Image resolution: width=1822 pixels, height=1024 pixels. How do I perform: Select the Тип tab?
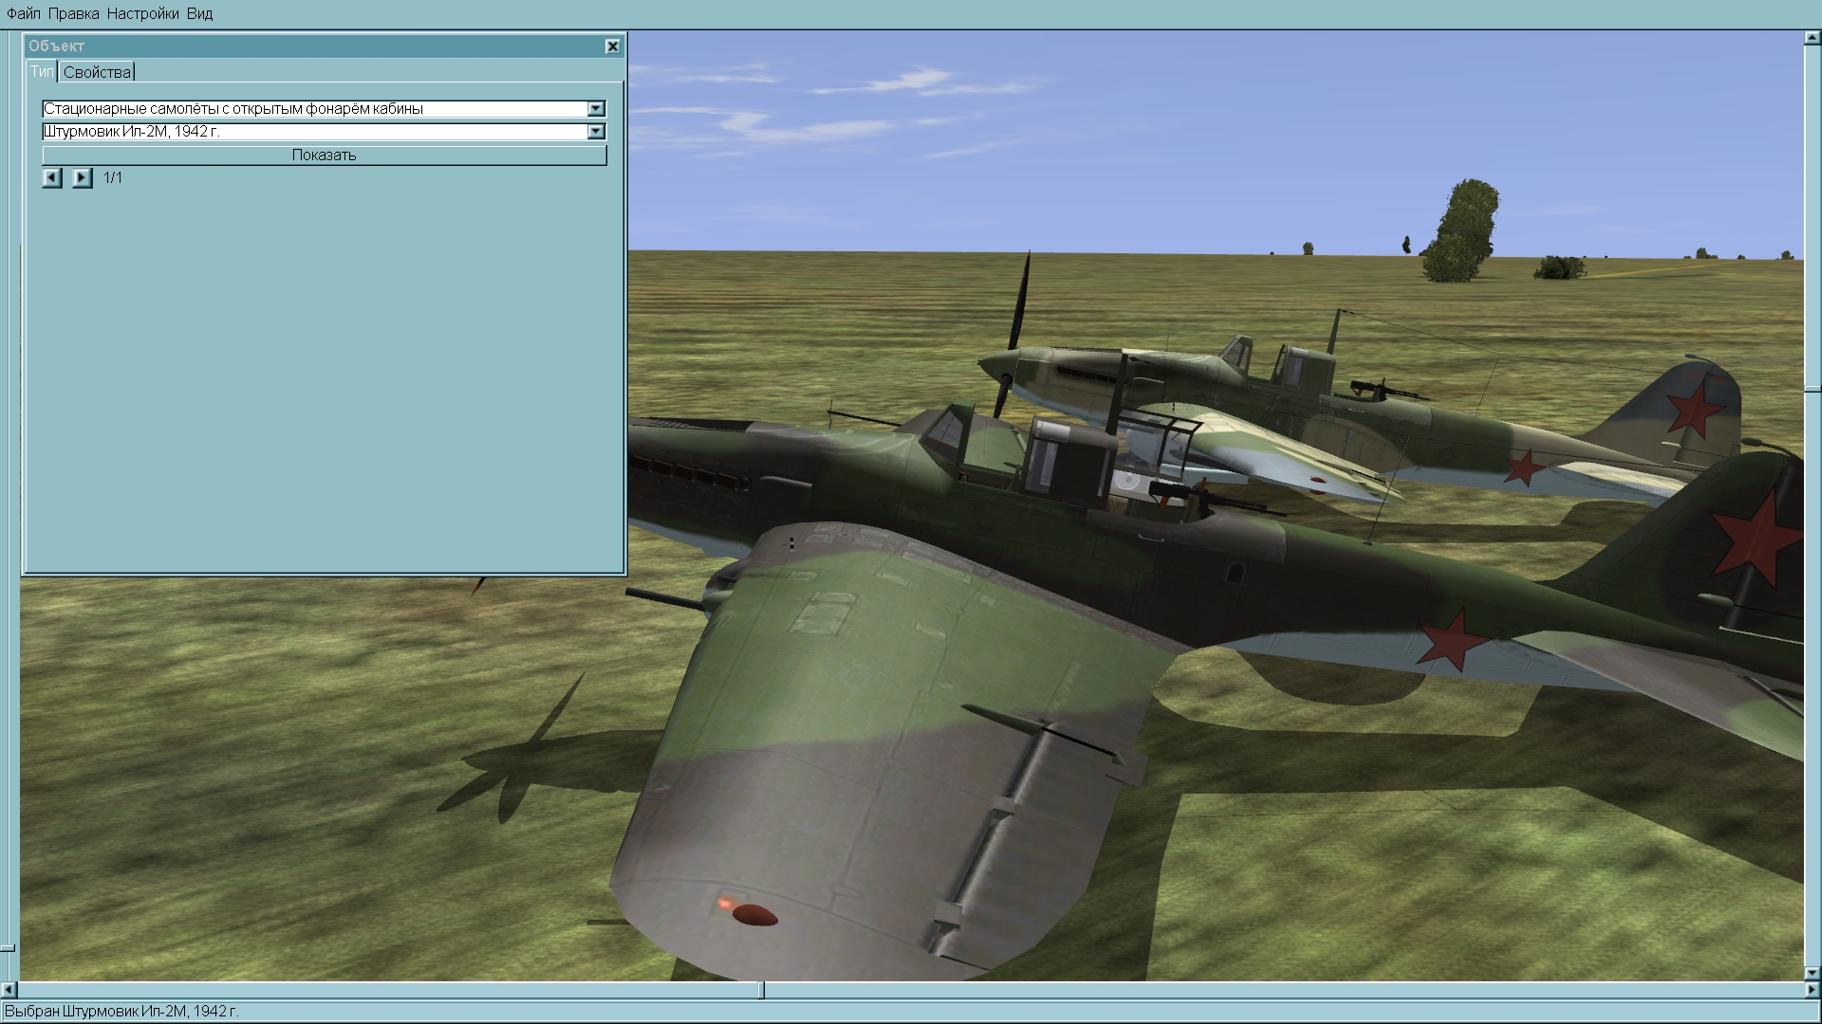pos(42,72)
